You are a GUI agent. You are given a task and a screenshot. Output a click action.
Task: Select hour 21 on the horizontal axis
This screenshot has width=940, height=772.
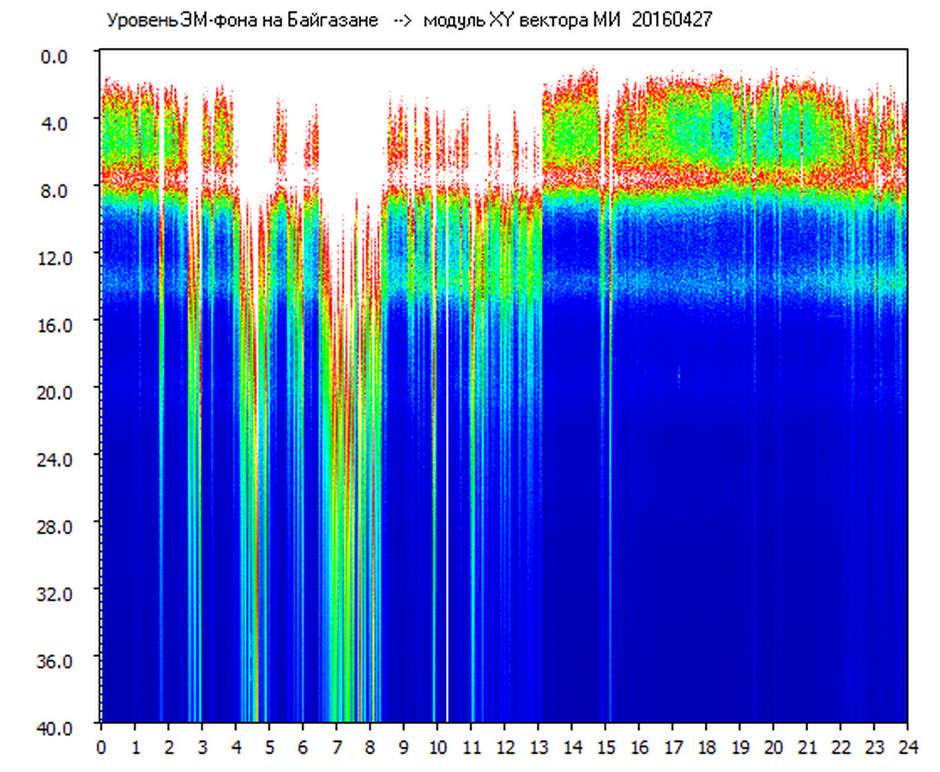807,747
